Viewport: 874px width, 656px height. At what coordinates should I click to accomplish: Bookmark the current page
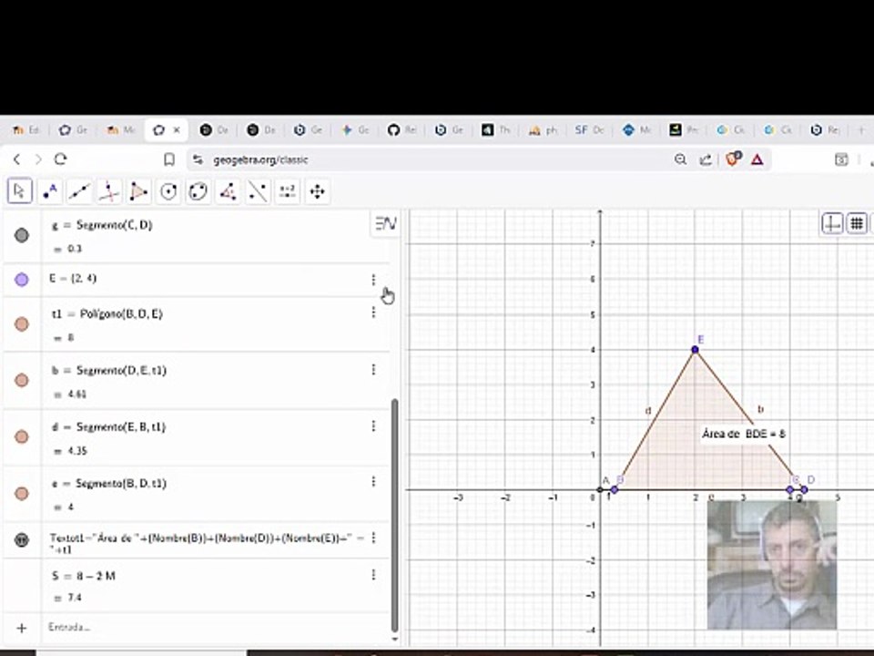click(x=169, y=160)
